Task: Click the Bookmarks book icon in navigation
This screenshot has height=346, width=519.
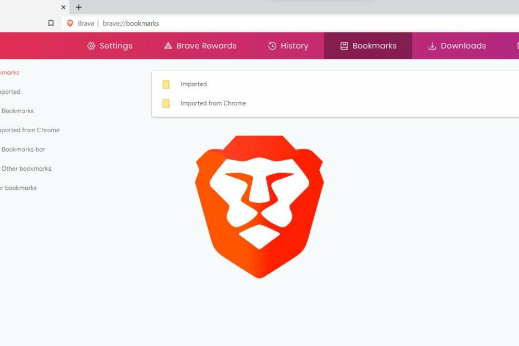Action: pos(344,46)
